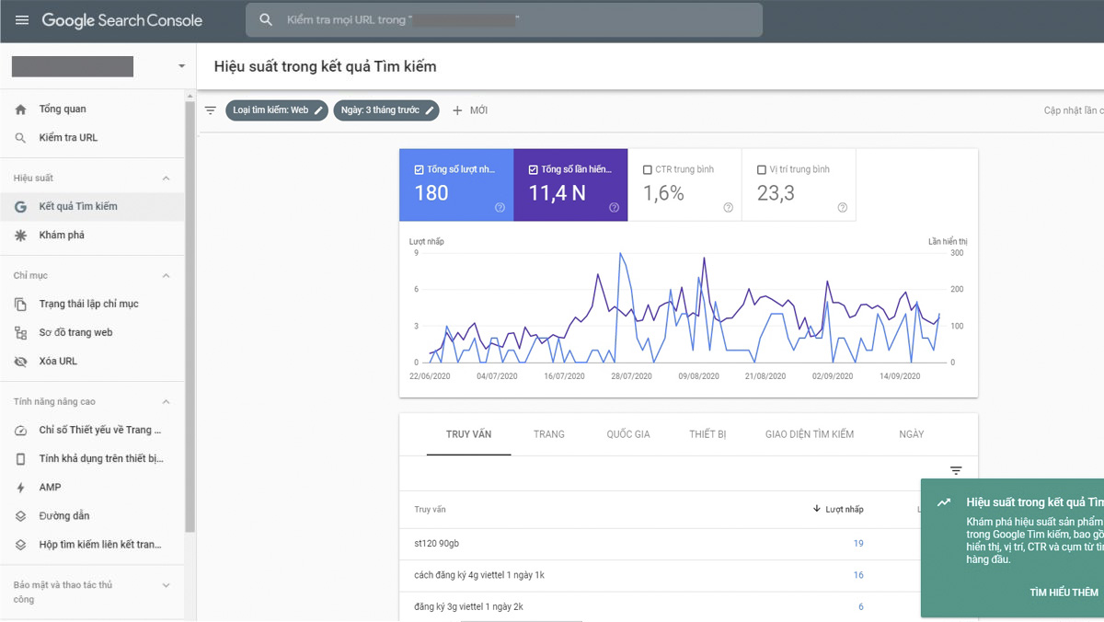
Task: Uncheck the Tổng số lượt nhấp checkbox
Action: (420, 170)
